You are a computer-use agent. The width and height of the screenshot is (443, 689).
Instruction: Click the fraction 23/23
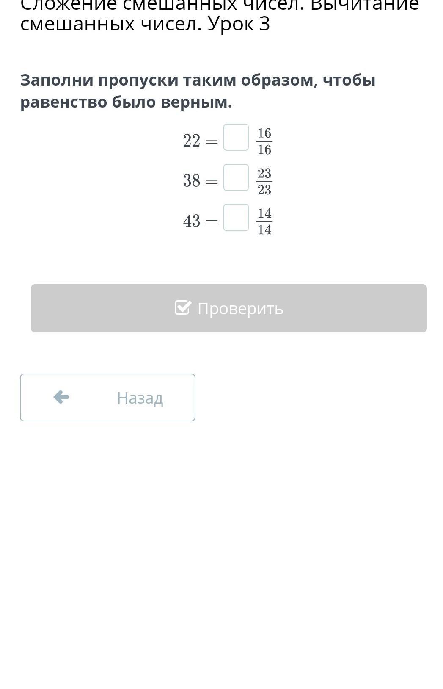pos(264,181)
